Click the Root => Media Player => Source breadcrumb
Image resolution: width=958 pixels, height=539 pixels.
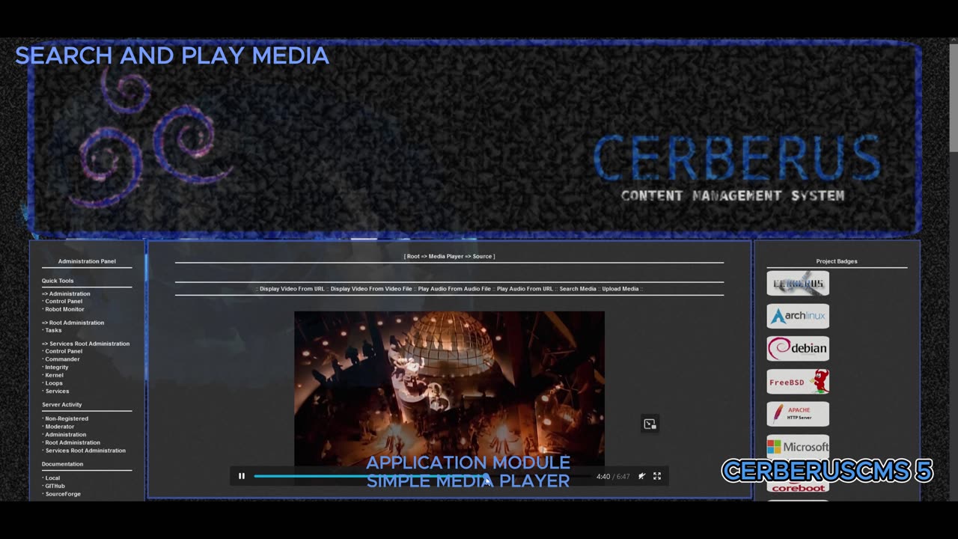tap(449, 257)
